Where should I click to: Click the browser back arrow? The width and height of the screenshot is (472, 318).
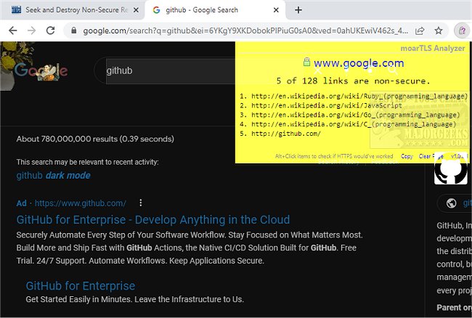pyautogui.click(x=12, y=31)
